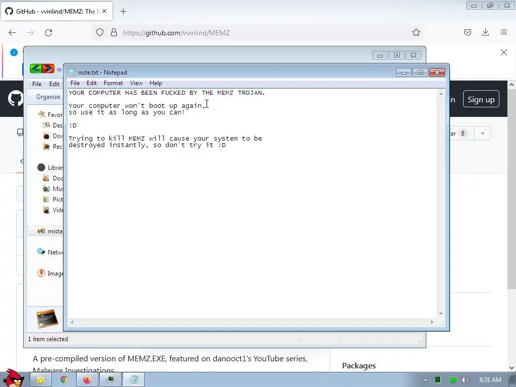
Task: Open Pictures library in Explorer
Action: coord(52,200)
